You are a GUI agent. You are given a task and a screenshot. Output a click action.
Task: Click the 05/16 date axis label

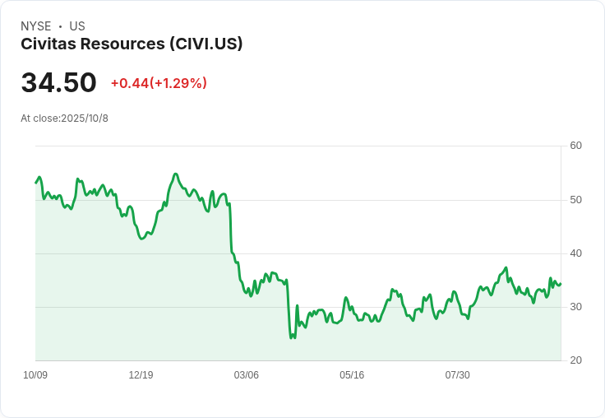[x=352, y=375]
